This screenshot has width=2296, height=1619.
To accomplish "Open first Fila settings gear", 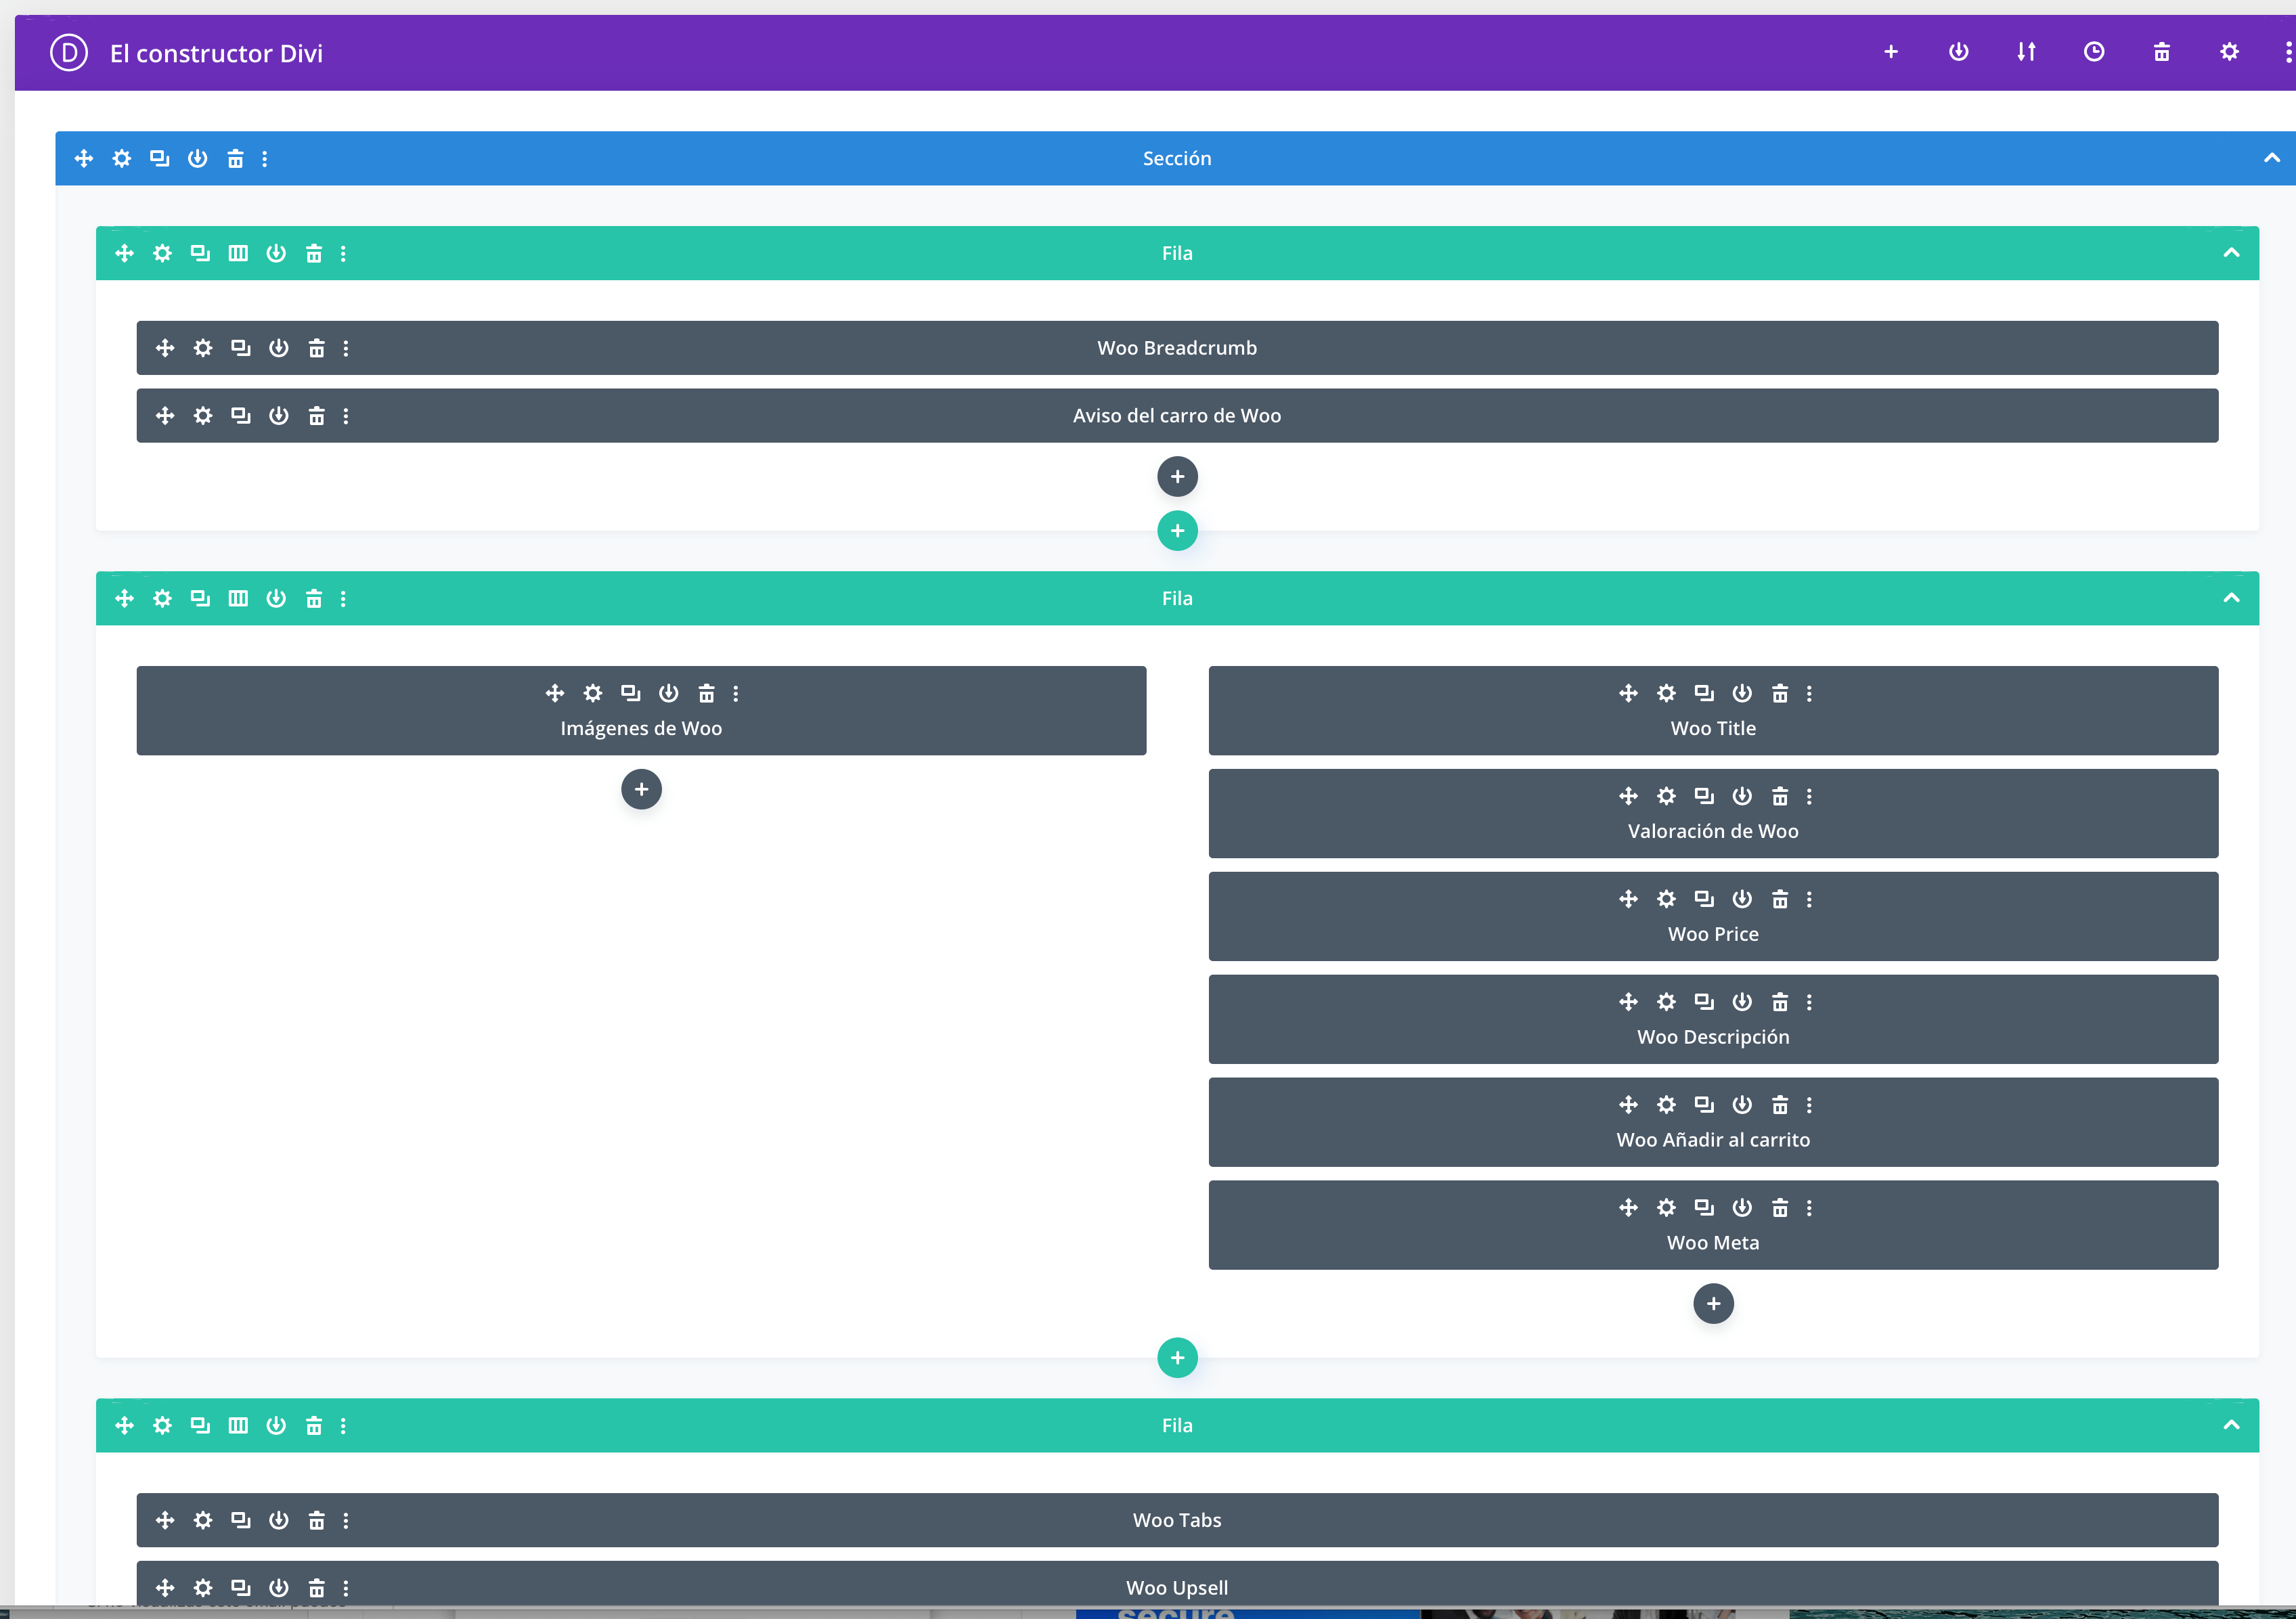I will coord(162,253).
